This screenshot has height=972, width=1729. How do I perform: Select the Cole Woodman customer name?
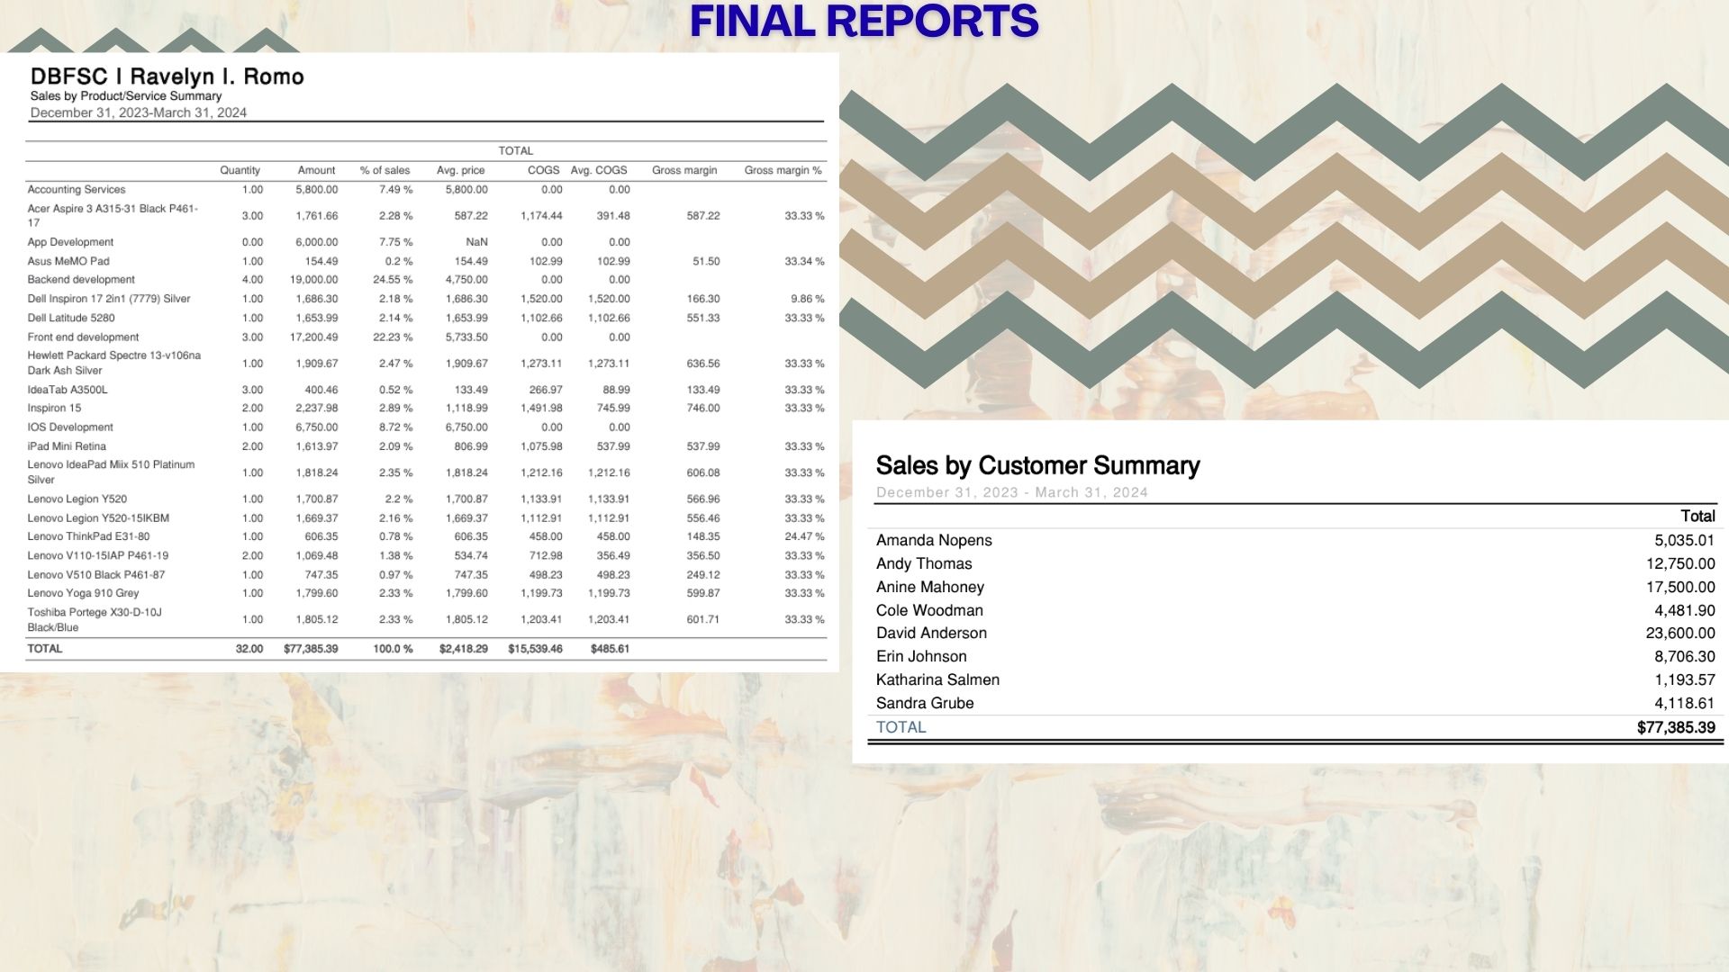[929, 610]
